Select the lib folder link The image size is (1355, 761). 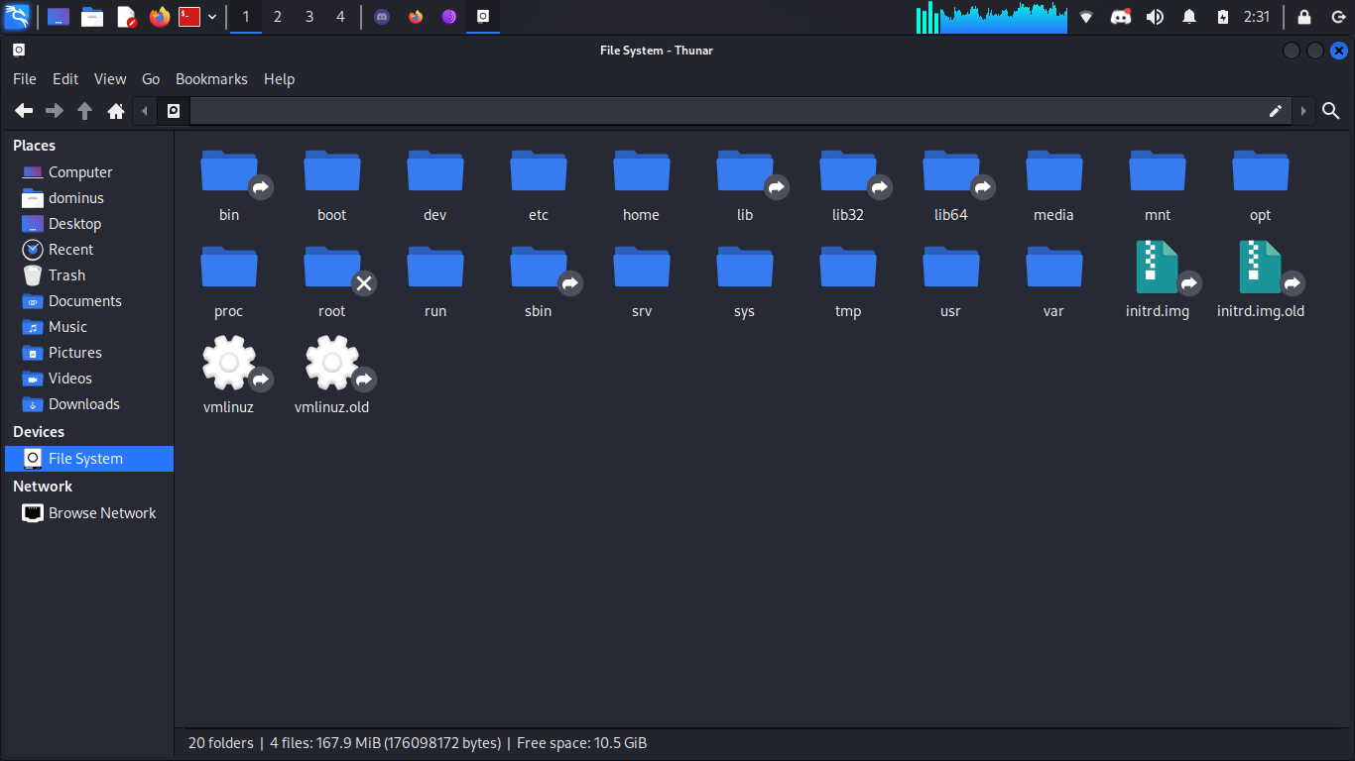pyautogui.click(x=745, y=171)
